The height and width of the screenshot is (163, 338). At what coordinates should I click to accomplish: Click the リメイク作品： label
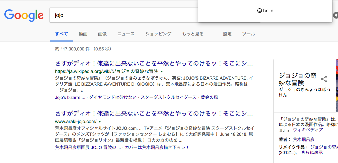pos(294,147)
